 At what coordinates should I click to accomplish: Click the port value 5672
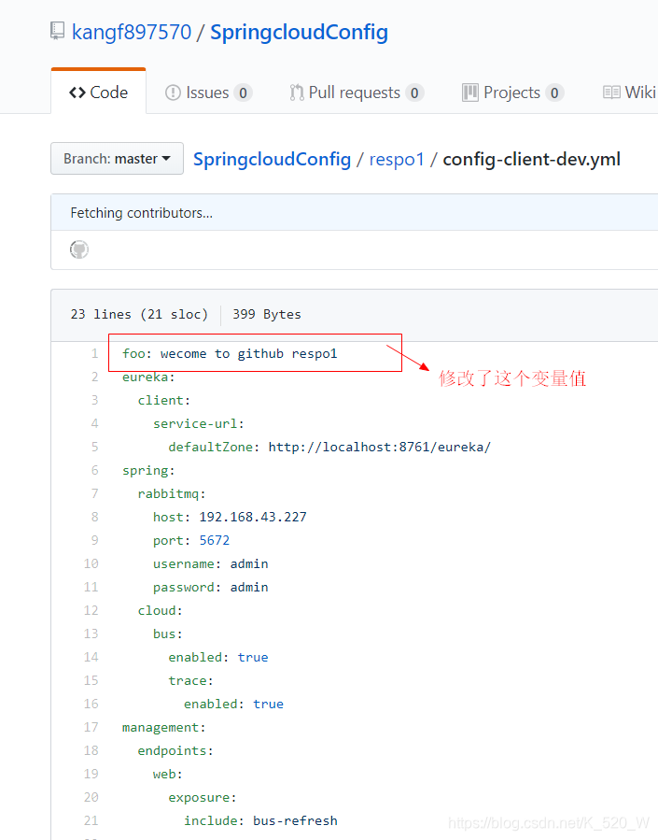214,540
